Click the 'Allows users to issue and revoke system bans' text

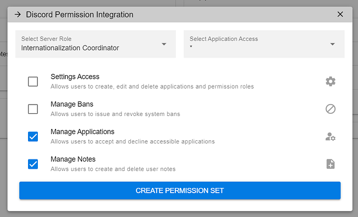click(x=115, y=114)
